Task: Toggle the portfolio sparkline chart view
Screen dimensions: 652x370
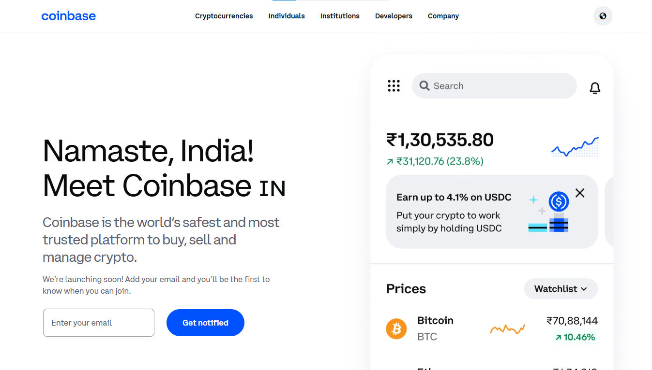Action: click(574, 147)
